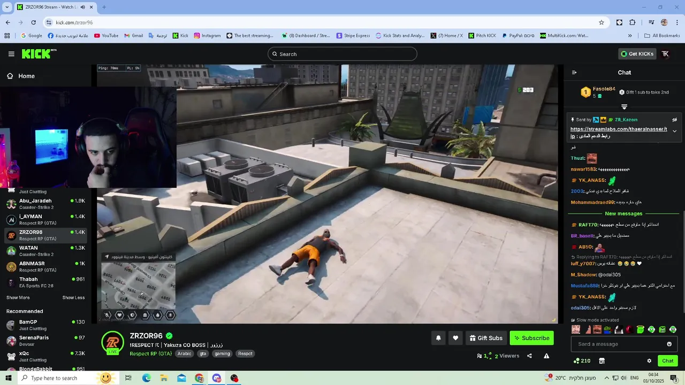685x385 pixels.
Task: Open the Gmail bookmark
Action: pos(133,36)
